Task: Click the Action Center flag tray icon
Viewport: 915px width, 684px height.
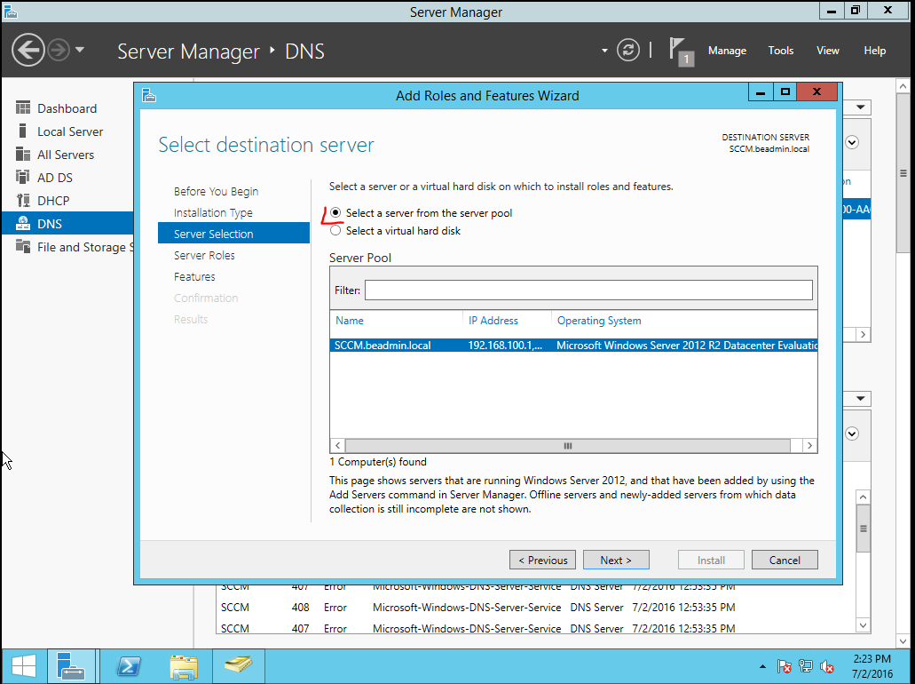Action: [785, 666]
